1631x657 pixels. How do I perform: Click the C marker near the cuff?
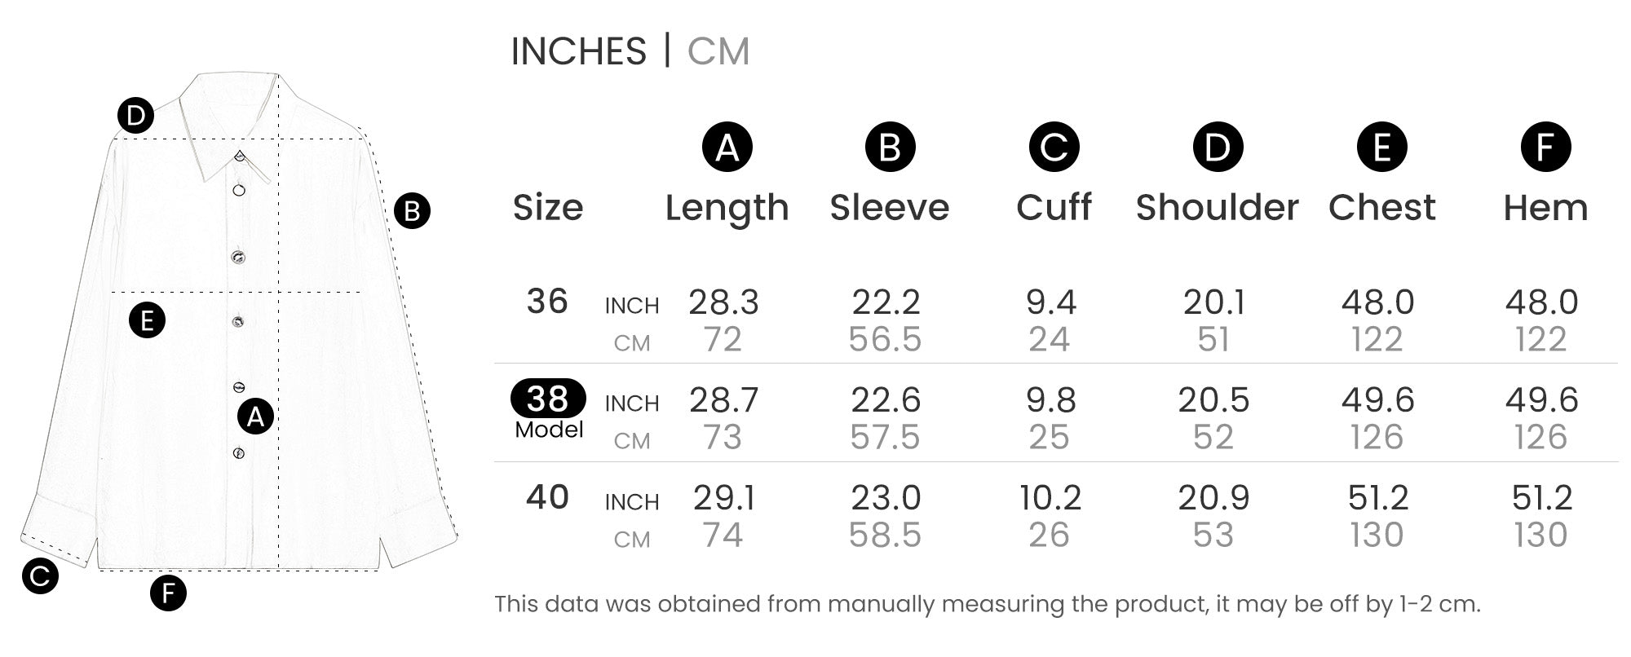pyautogui.click(x=40, y=576)
